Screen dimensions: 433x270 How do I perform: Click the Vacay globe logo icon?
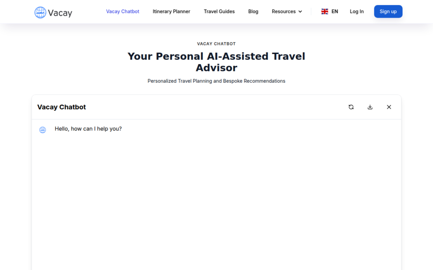[40, 12]
